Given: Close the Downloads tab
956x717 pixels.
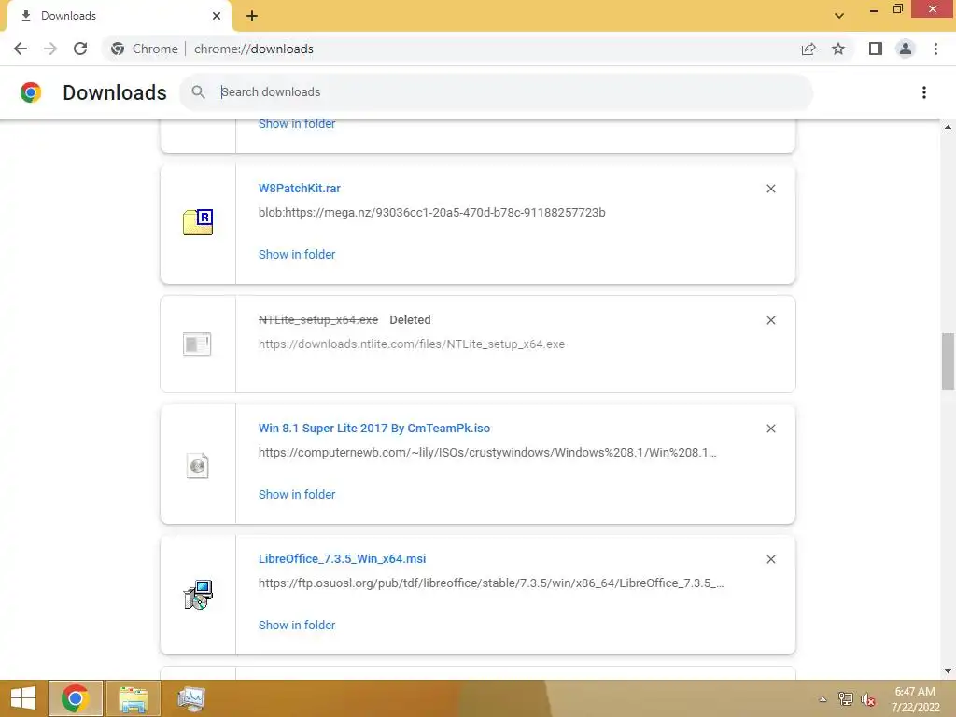Looking at the screenshot, I should click(217, 16).
